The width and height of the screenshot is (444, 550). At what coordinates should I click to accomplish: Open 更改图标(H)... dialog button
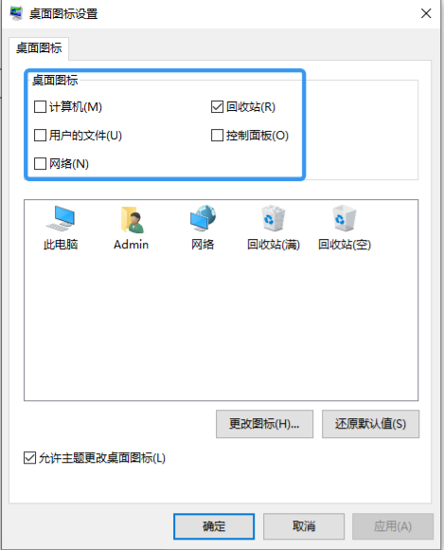(264, 424)
